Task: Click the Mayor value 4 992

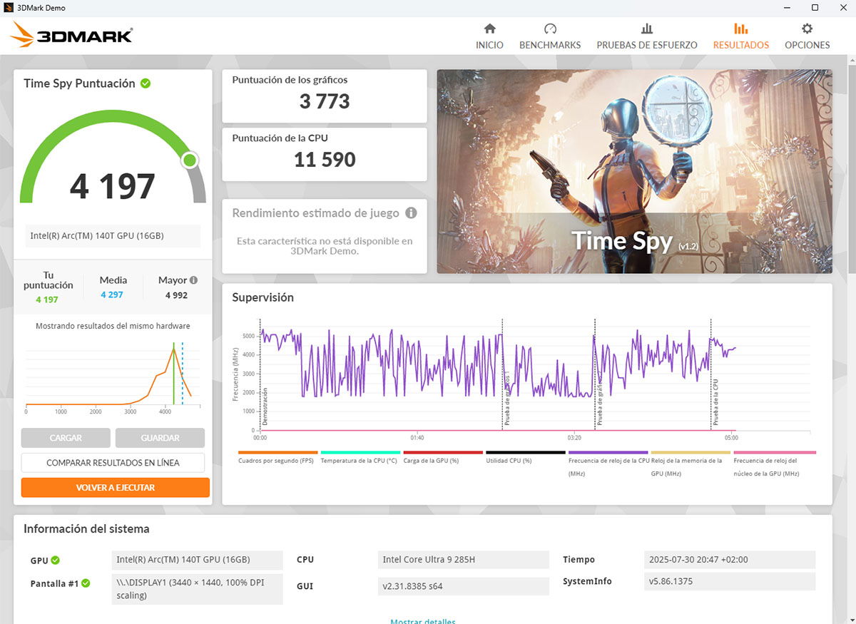Action: coord(177,295)
